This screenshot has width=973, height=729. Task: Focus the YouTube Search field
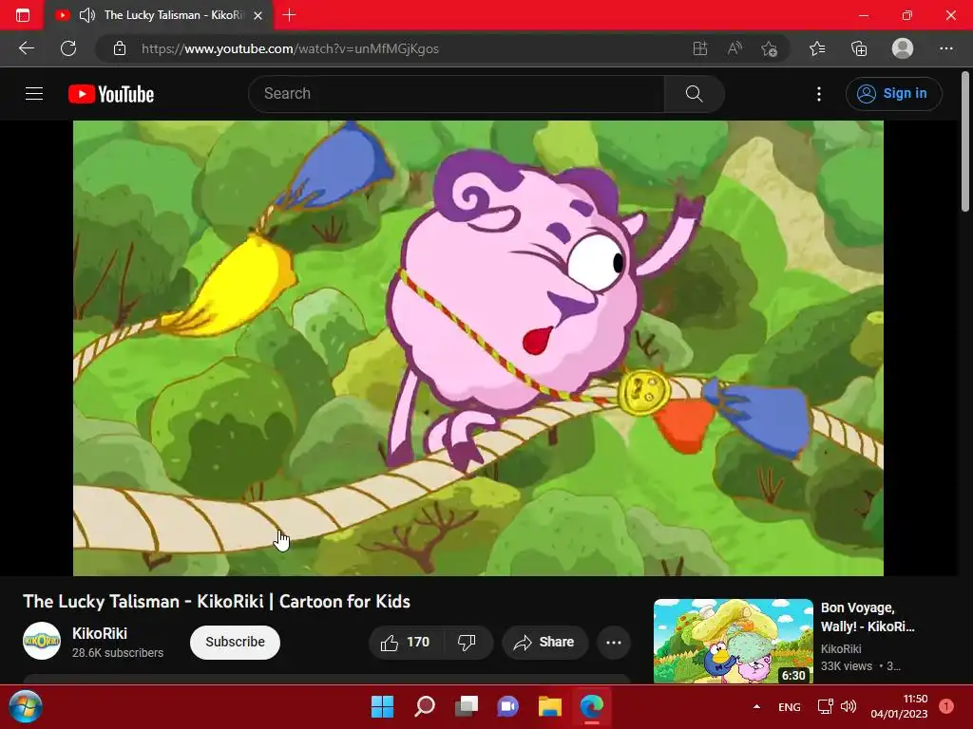pyautogui.click(x=456, y=94)
